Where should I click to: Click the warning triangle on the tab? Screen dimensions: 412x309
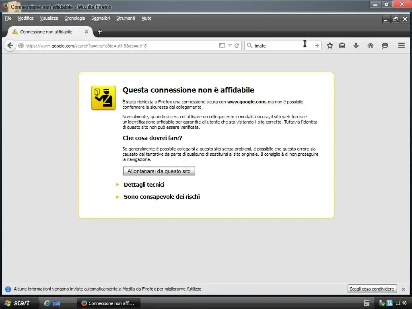pos(15,31)
